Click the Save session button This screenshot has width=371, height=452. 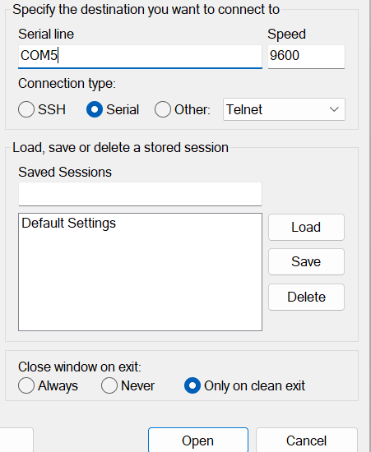click(x=306, y=261)
